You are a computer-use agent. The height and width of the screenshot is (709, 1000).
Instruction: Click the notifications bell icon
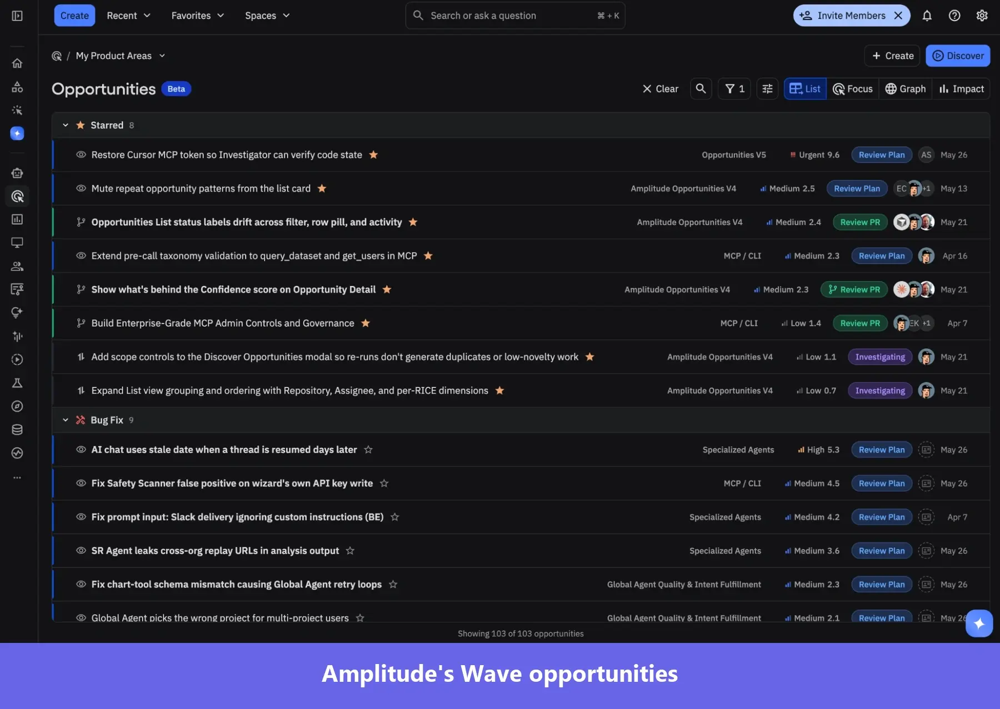point(927,16)
